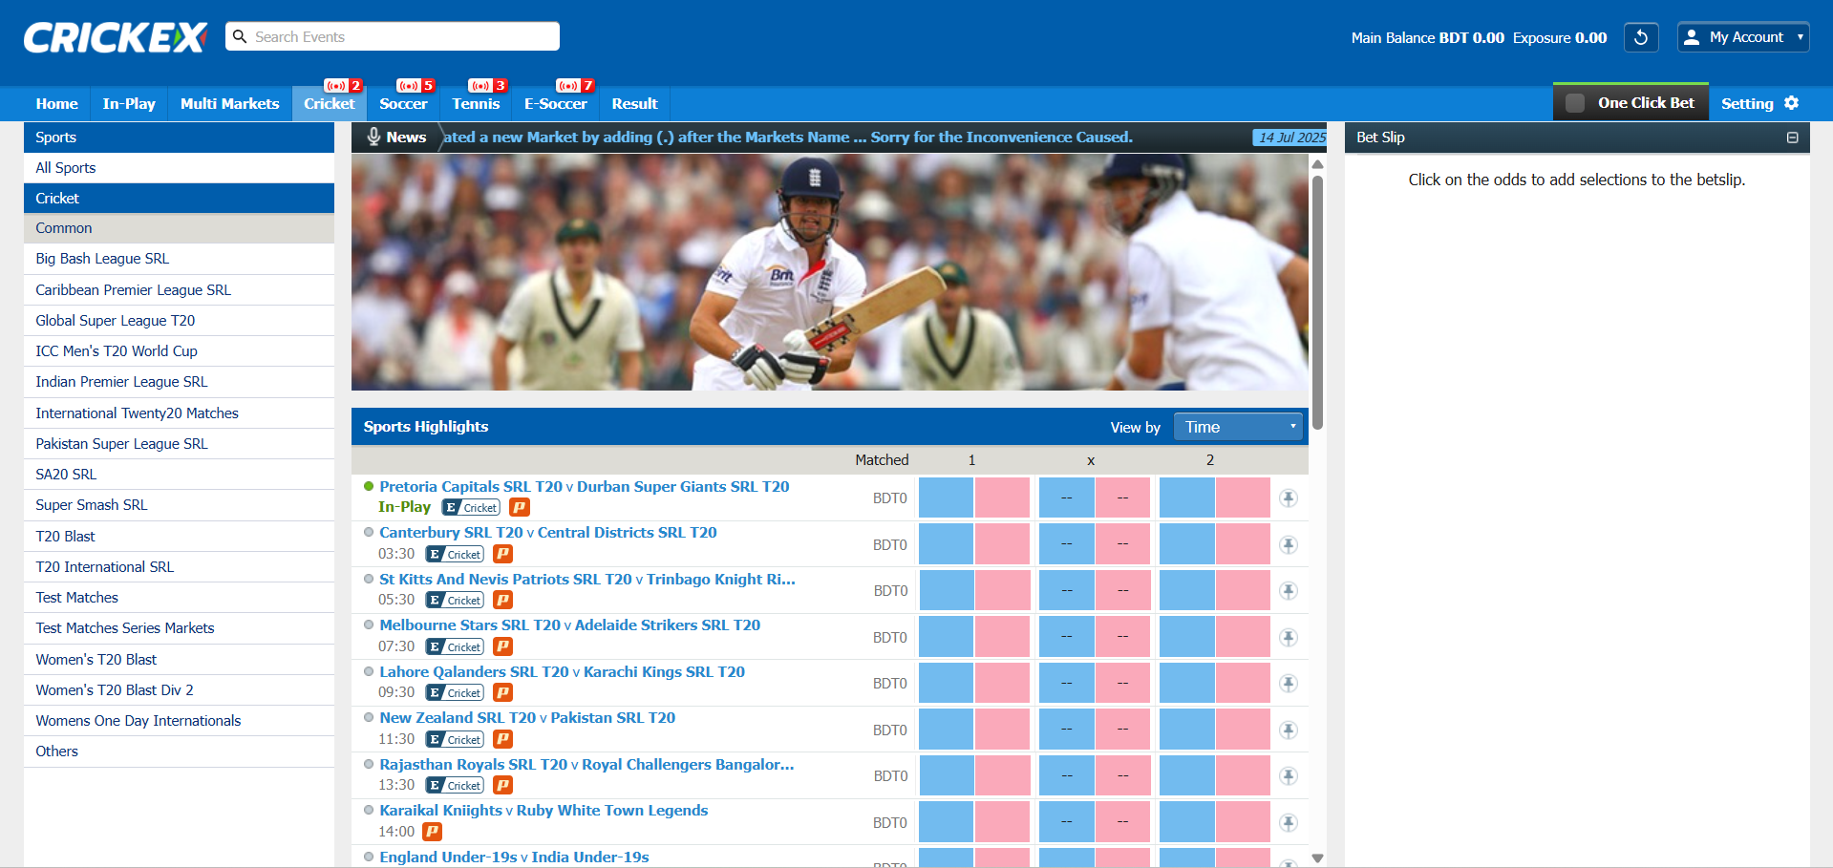
Task: Switch to the In-Play tab
Action: pos(128,103)
